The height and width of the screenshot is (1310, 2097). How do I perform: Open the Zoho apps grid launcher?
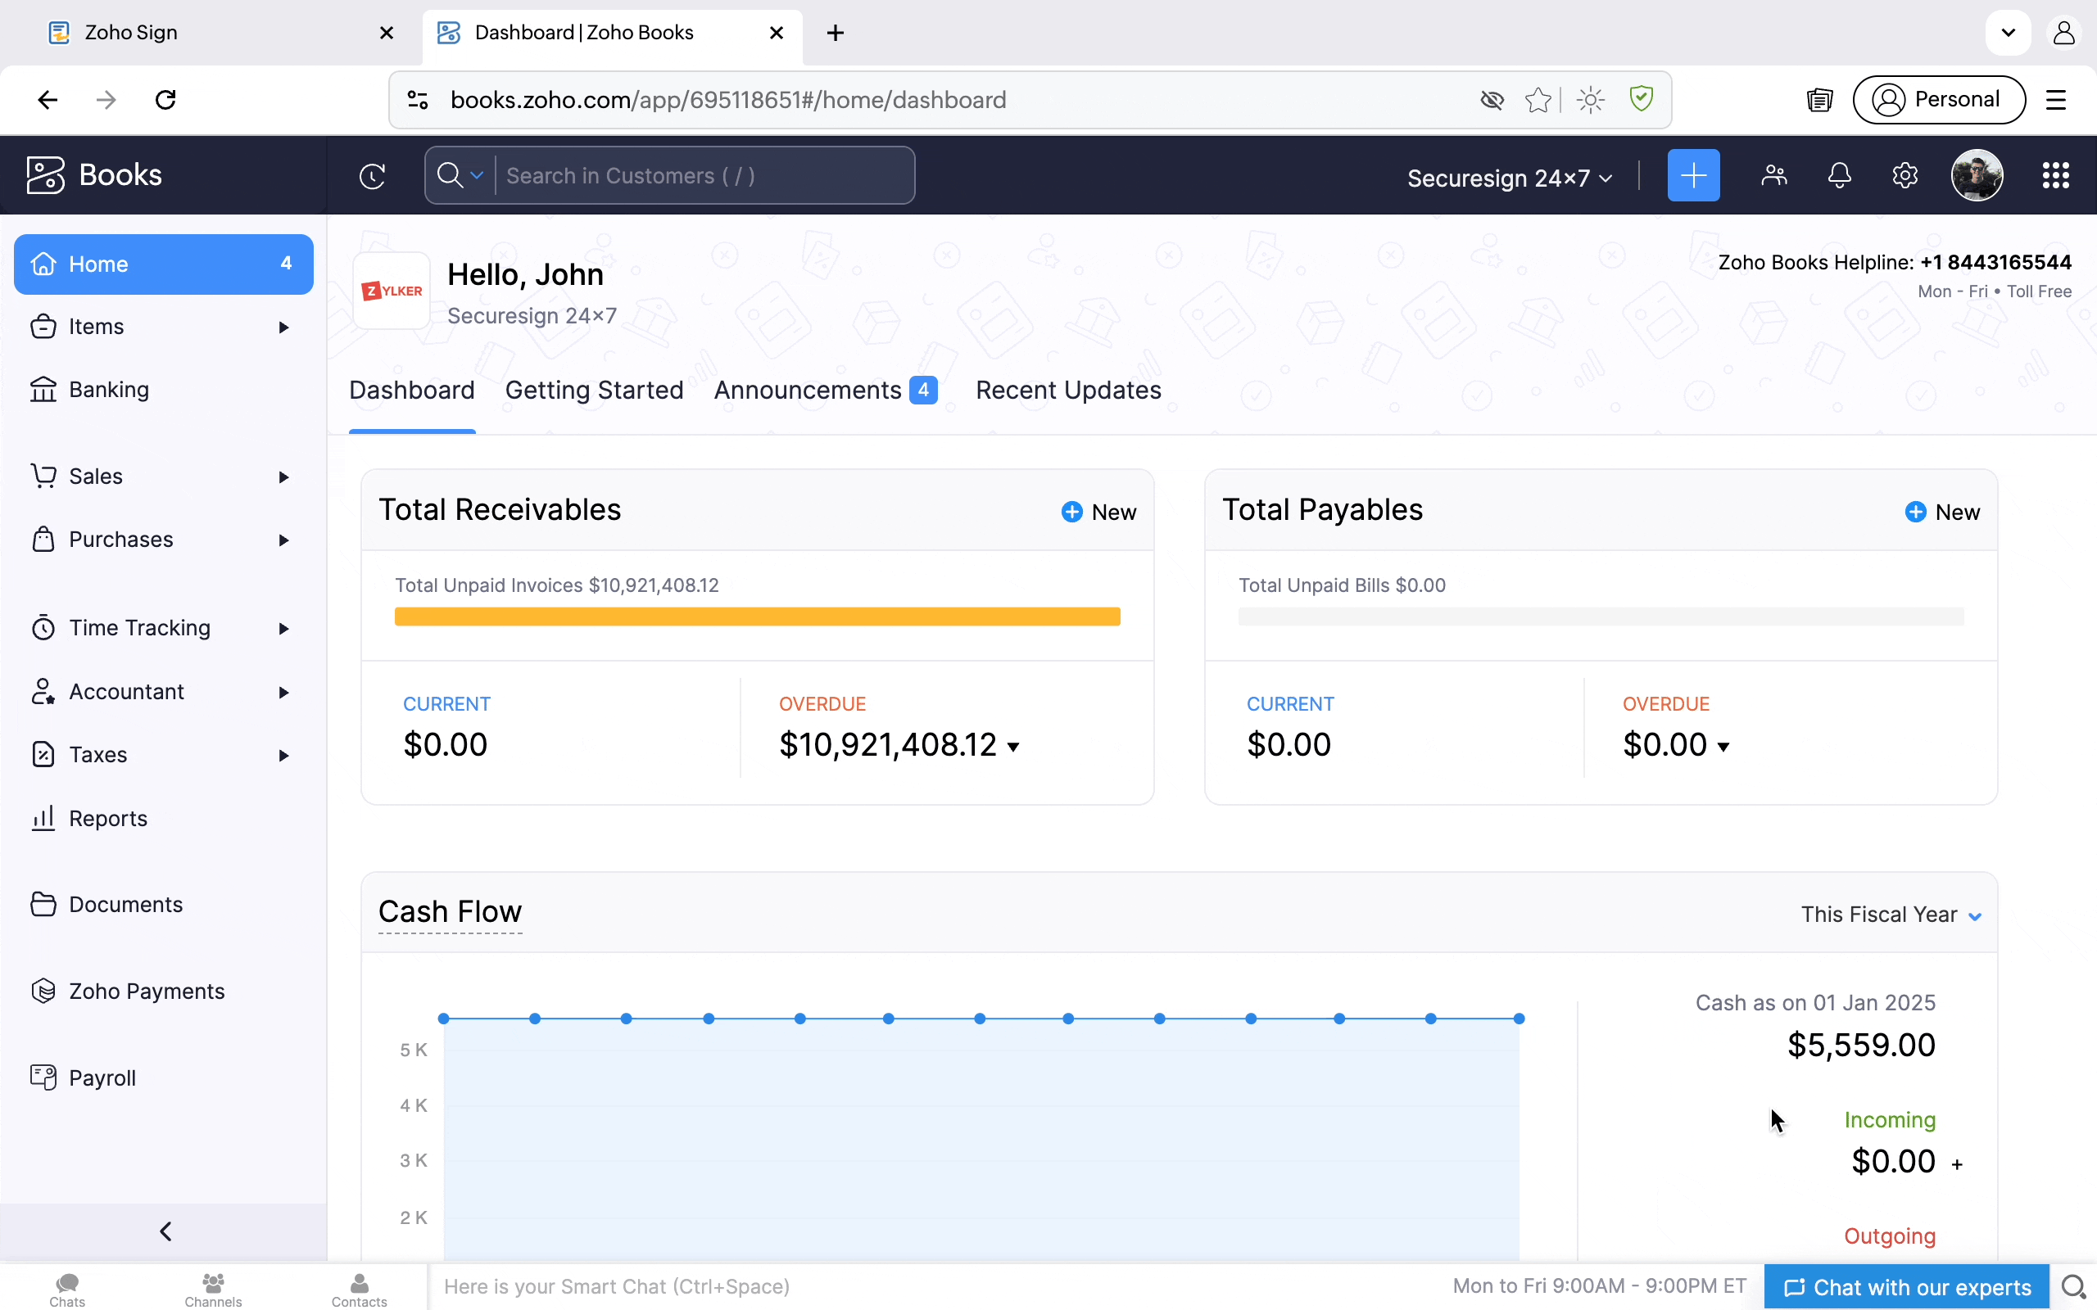(x=2054, y=176)
